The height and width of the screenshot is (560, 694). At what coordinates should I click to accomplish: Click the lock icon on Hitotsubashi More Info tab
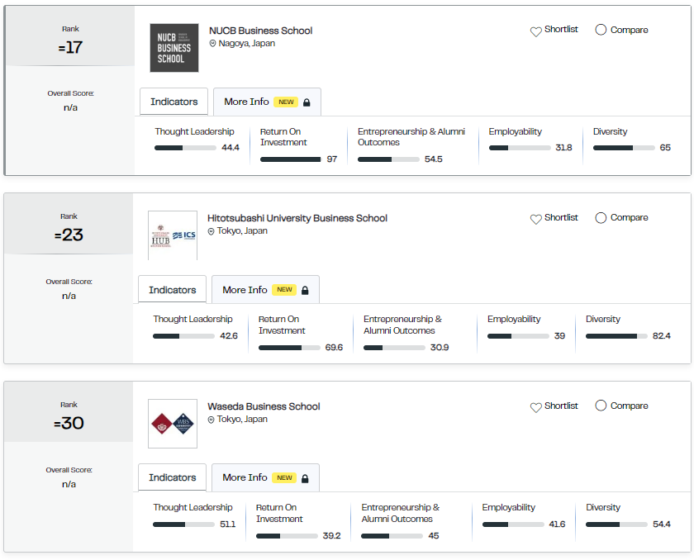pyautogui.click(x=305, y=291)
